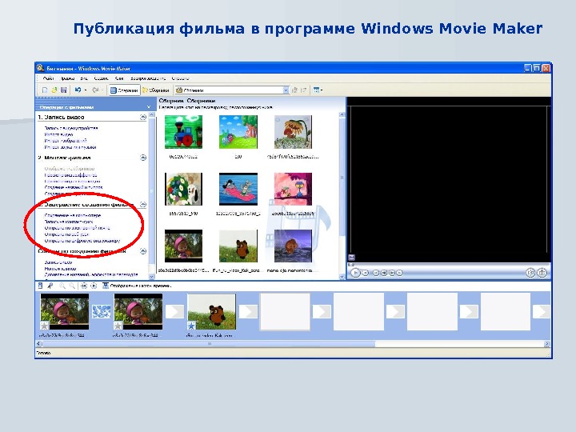The height and width of the screenshot is (432, 576).
Task: Open the Файл menu
Action: [48, 78]
